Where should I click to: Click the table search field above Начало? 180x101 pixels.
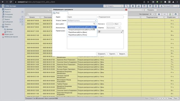click(x=39, y=14)
